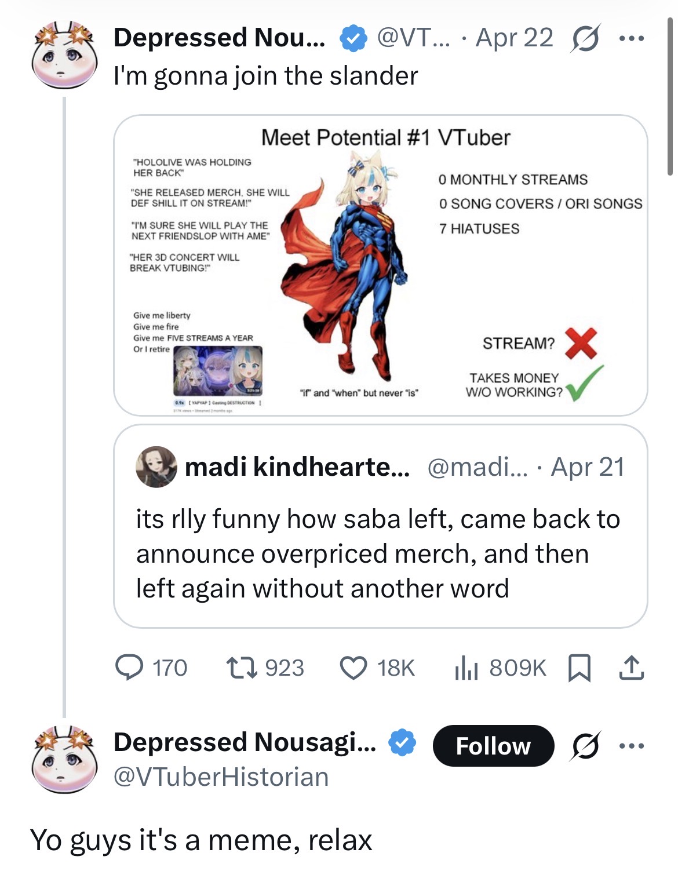Click the page scrollbar on right edge
Screen dimensions: 678x871
coord(670,96)
